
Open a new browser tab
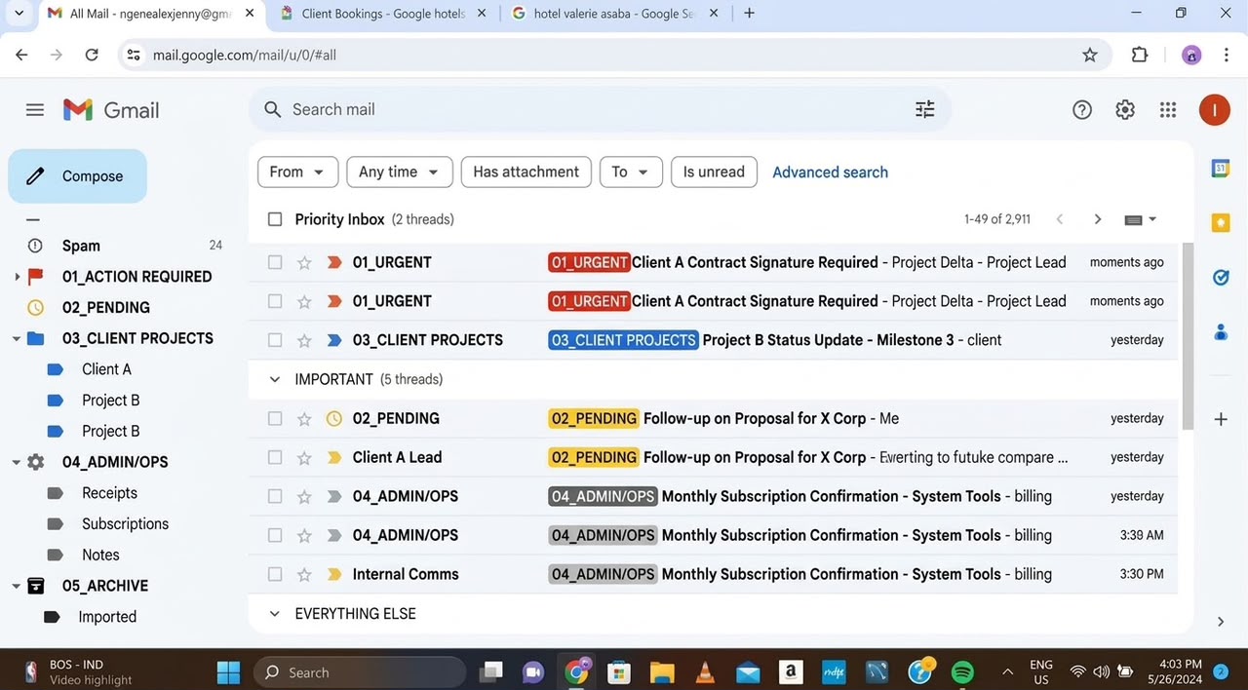tap(749, 14)
